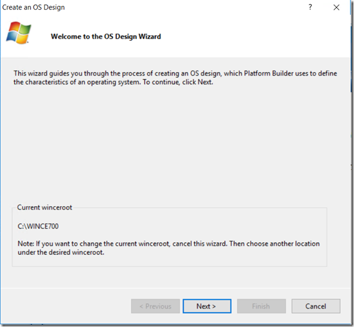Click the note about changing the current winceroot
Screen dimensions: 354x327
(x=169, y=248)
